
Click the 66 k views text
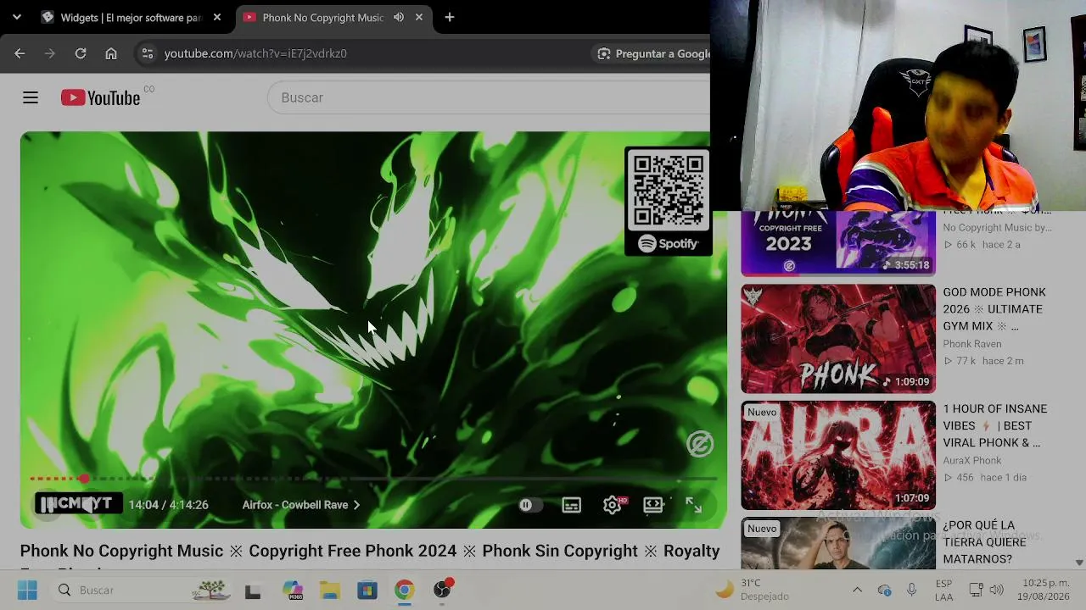tap(966, 245)
